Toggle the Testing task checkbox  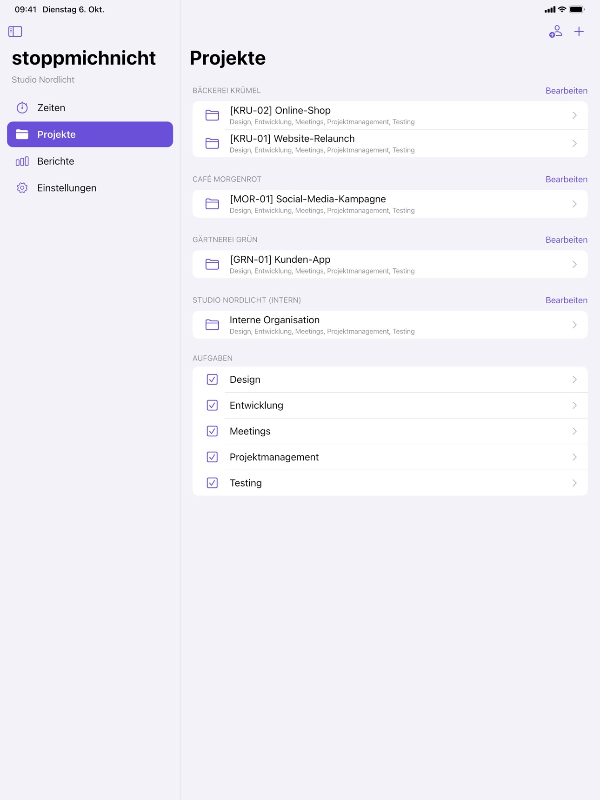pos(212,483)
